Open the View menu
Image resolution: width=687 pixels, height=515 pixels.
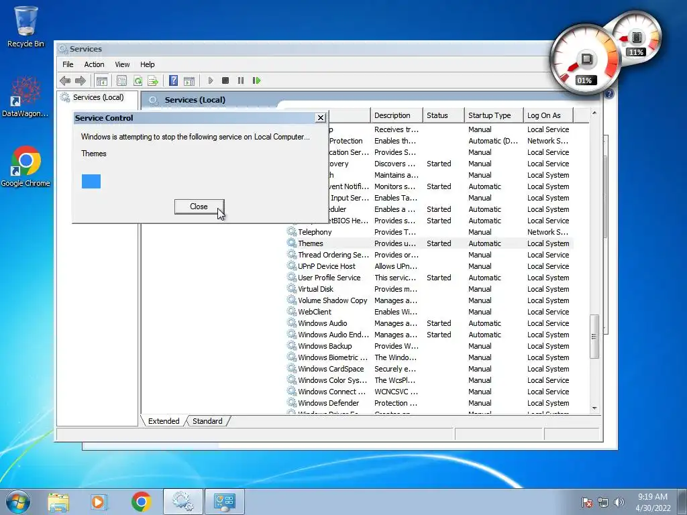122,64
